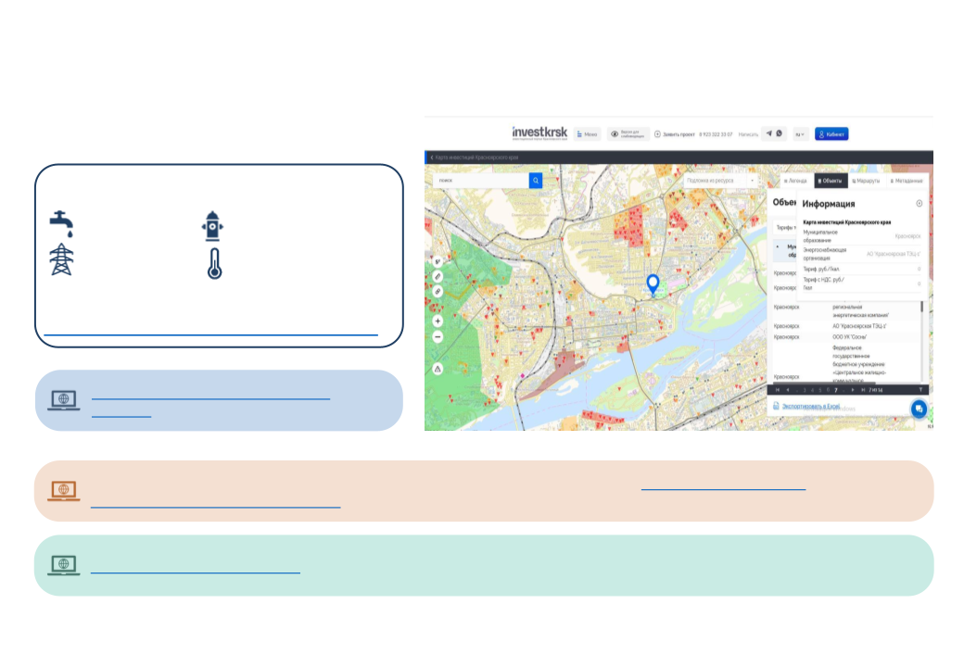Click the поиск search input field
Image resolution: width=964 pixels, height=667 pixels.
tap(480, 181)
